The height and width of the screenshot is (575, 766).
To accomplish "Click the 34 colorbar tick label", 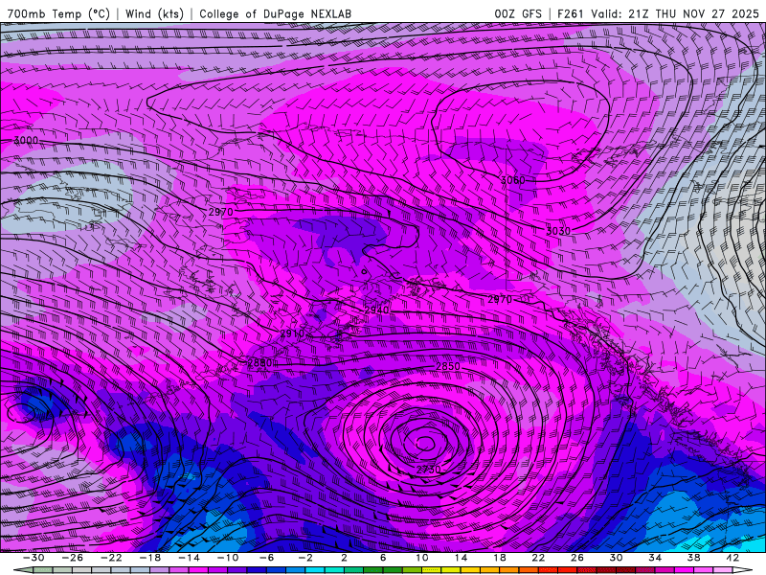I will (655, 558).
